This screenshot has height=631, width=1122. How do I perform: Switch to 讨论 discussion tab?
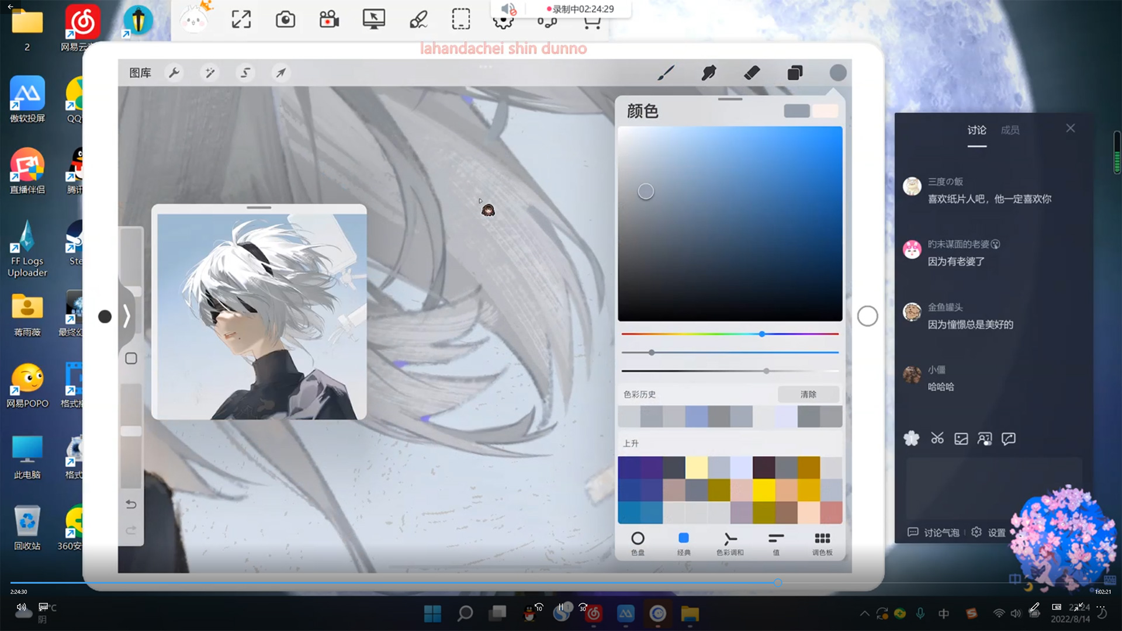(x=976, y=130)
